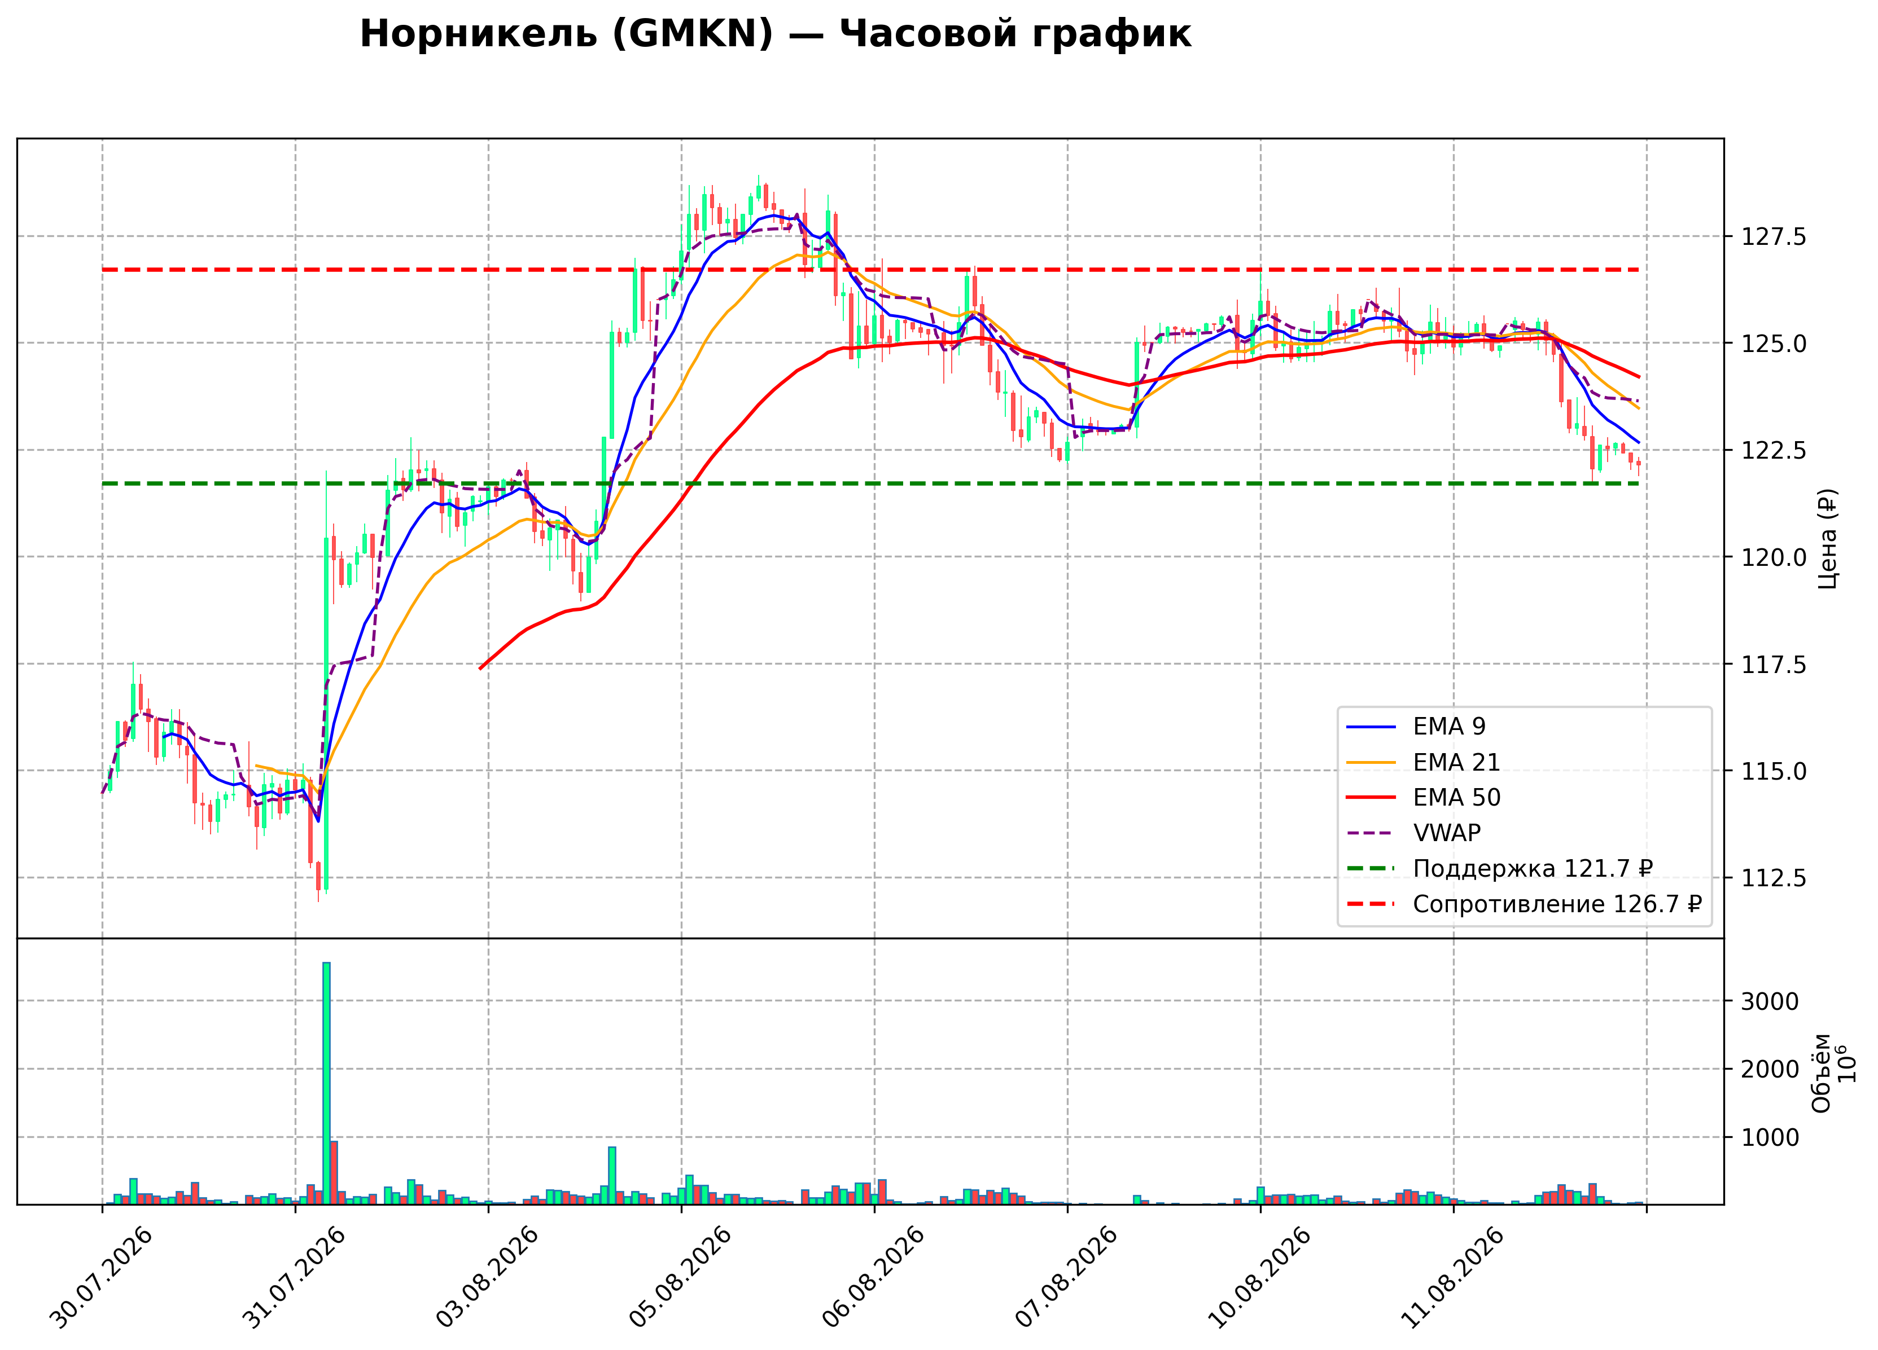This screenshot has height=1350, width=1878.
Task: Click date label 31.07.2026
Action: point(294,1279)
